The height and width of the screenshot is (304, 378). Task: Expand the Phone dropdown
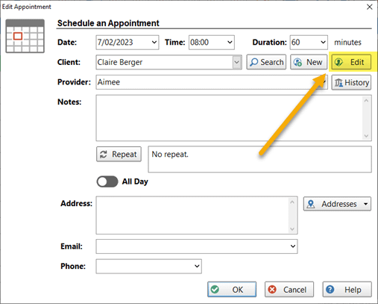click(197, 266)
